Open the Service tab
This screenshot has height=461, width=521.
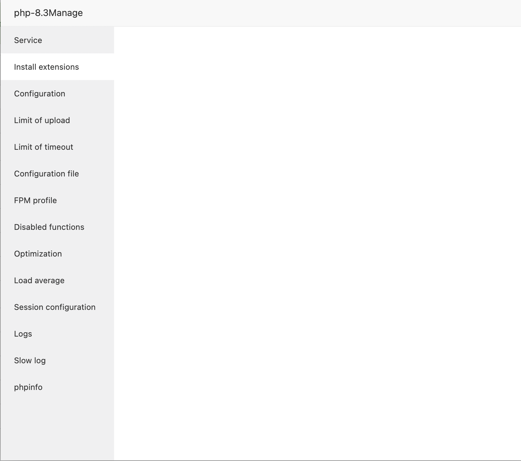[x=57, y=40]
